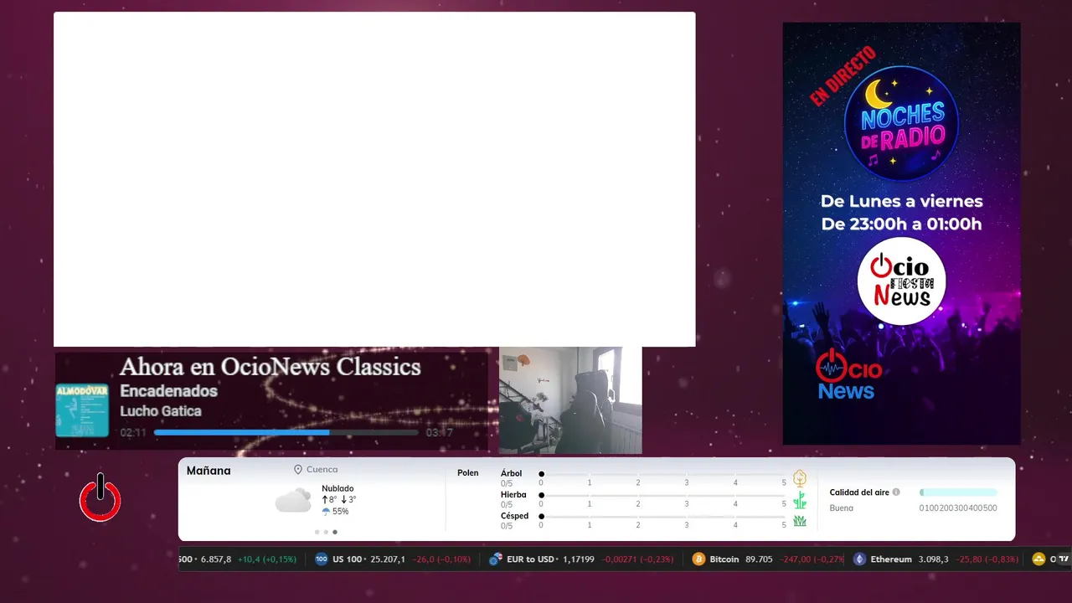Click the red OcioNews power logo
The width and height of the screenshot is (1072, 603).
(100, 497)
